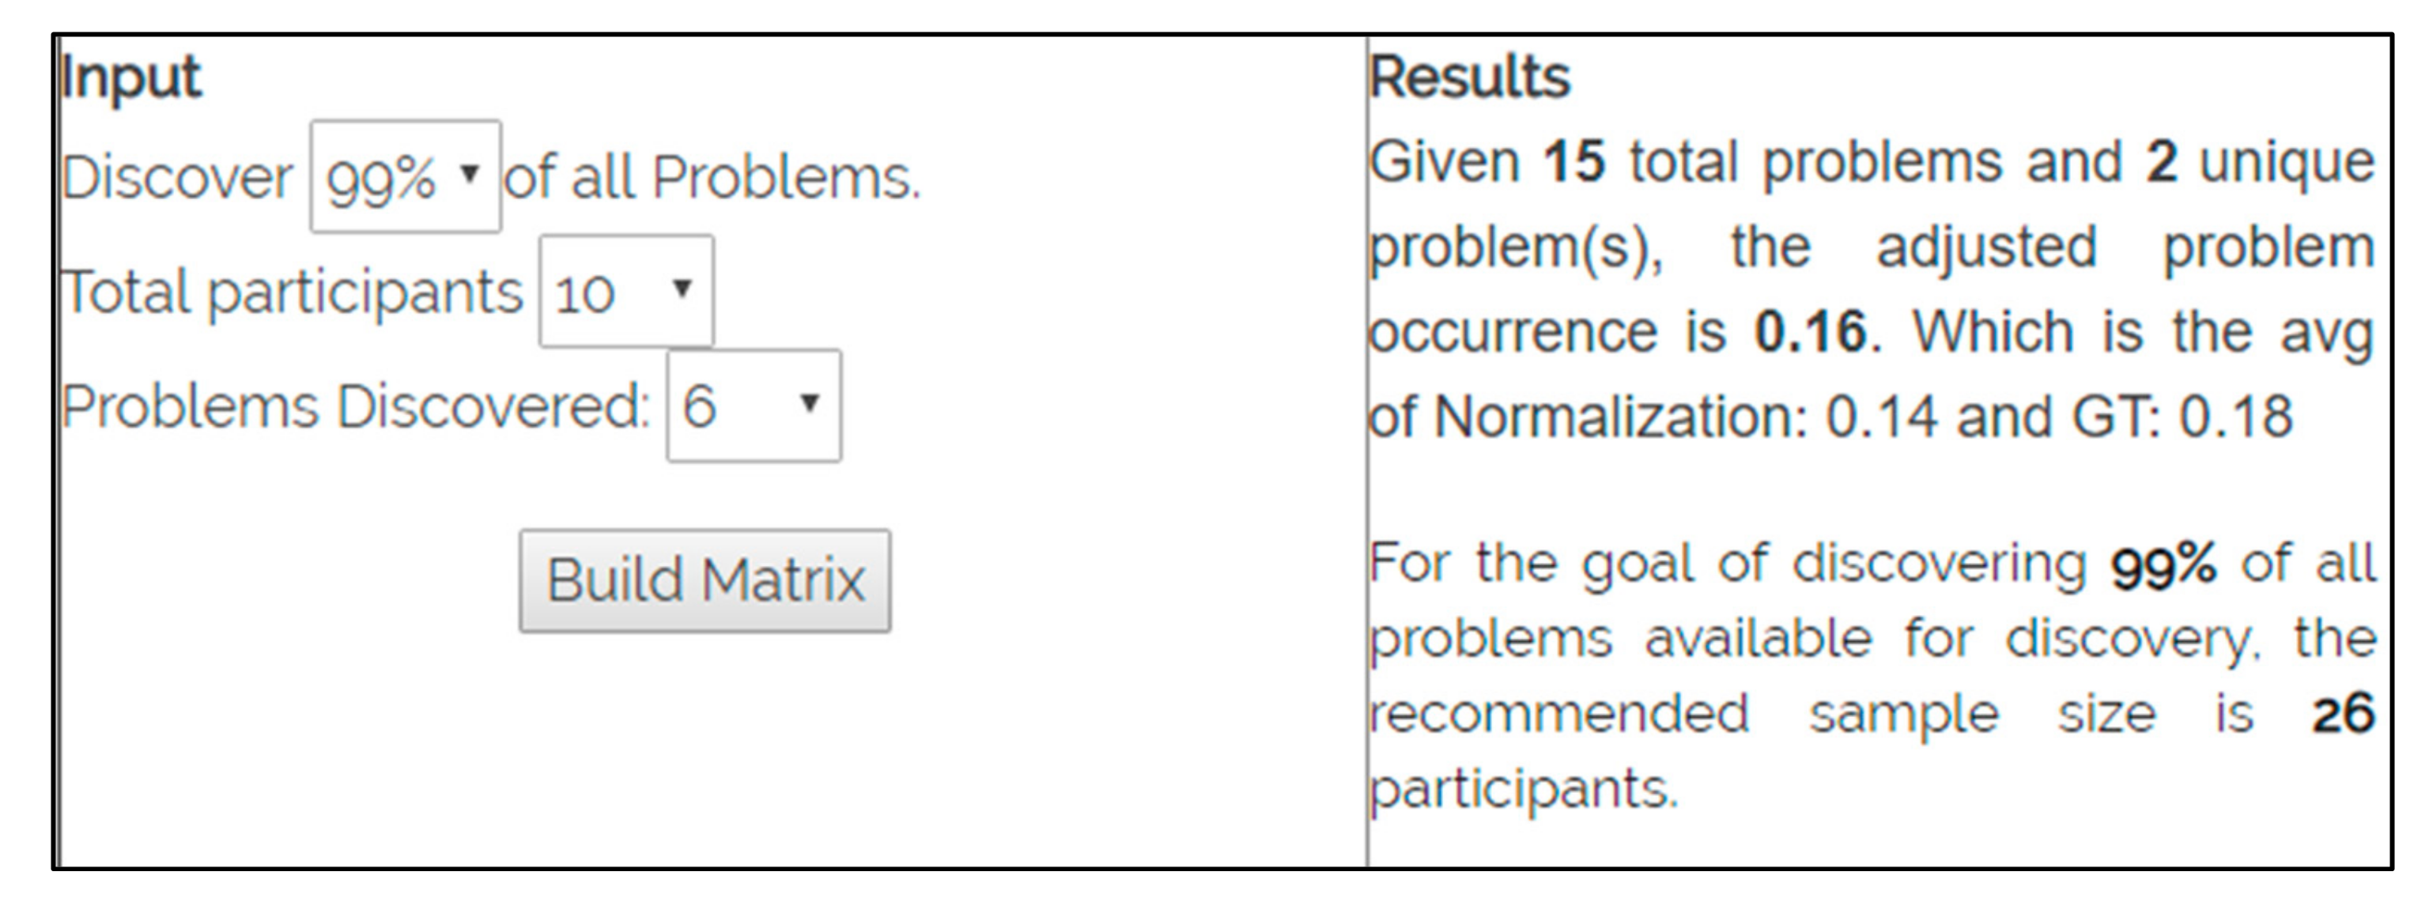Expand the Total participants dropdown showing 10

pos(625,291)
